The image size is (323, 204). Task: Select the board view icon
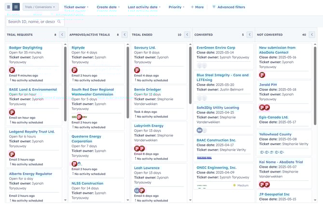[16, 7]
